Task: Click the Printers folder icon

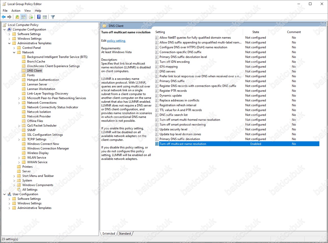Action: [19, 167]
